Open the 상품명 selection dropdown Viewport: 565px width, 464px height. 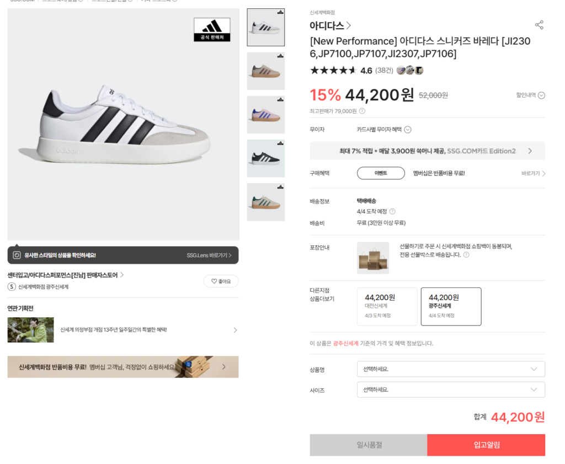tap(450, 369)
